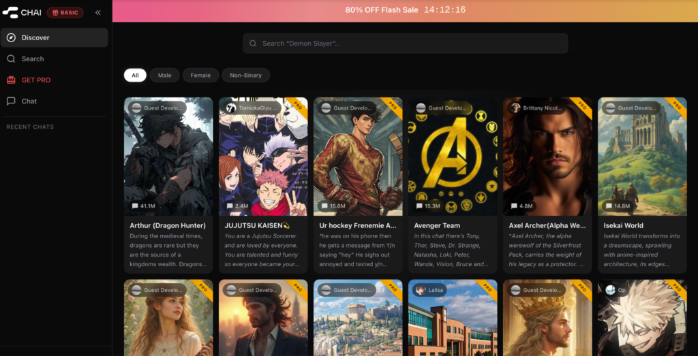Filter characters by Non-Binary
Viewport: 698px width, 356px height.
pyautogui.click(x=245, y=75)
